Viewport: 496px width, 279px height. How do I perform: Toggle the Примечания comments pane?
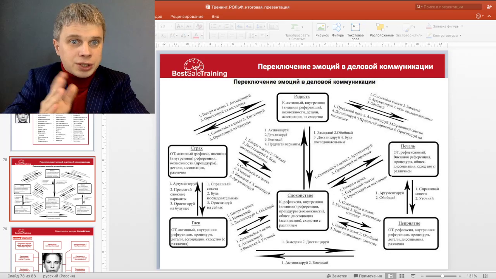tap(367, 276)
